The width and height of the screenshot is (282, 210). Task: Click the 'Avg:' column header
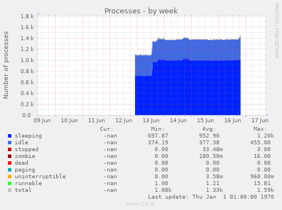[209, 129]
